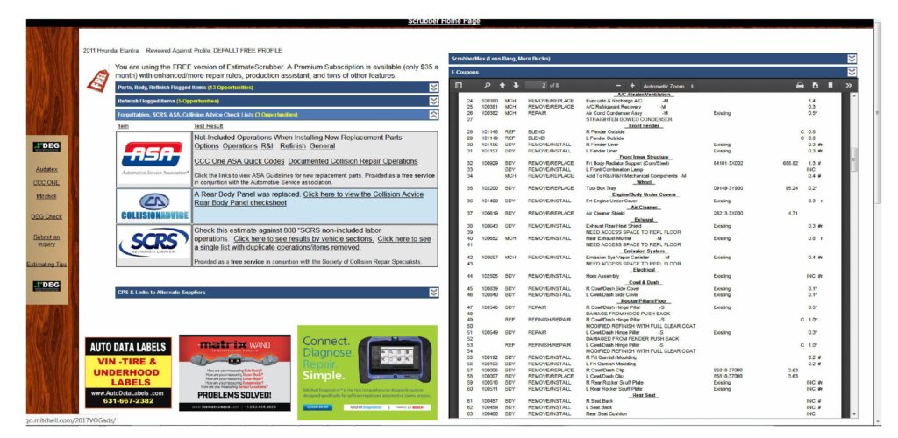Click the PDF bookmark current view icon
The width and height of the screenshot is (898, 438).
click(x=830, y=85)
